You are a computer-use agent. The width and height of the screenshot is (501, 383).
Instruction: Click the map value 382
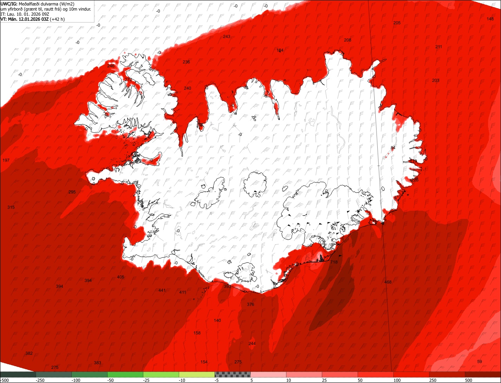click(29, 353)
